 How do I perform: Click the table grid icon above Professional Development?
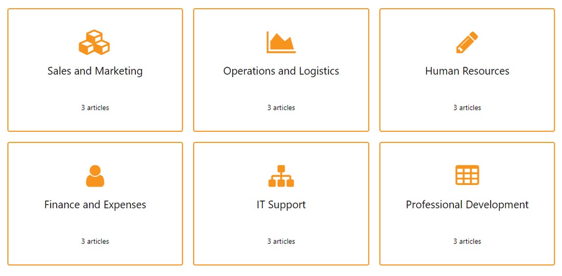(467, 175)
